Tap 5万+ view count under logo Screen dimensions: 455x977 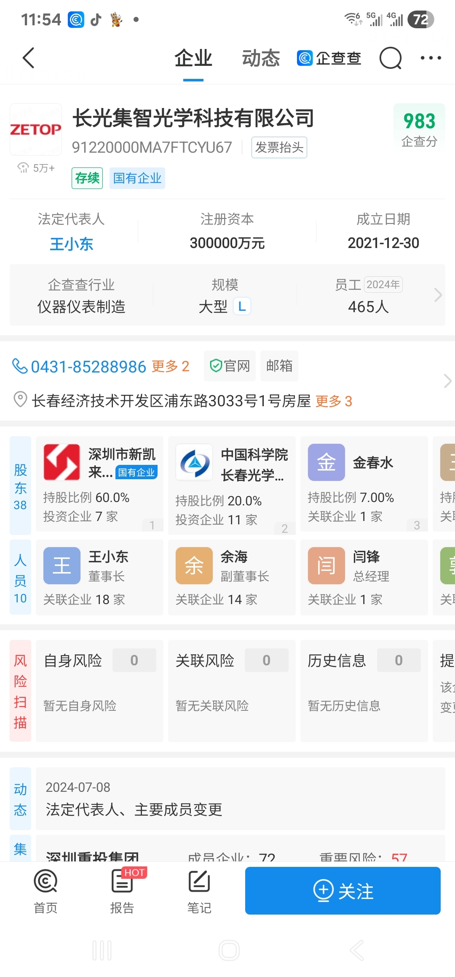[x=36, y=168]
